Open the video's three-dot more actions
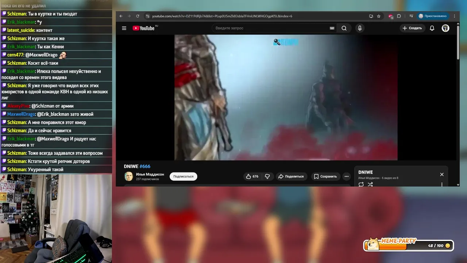This screenshot has width=467, height=263. [x=347, y=176]
